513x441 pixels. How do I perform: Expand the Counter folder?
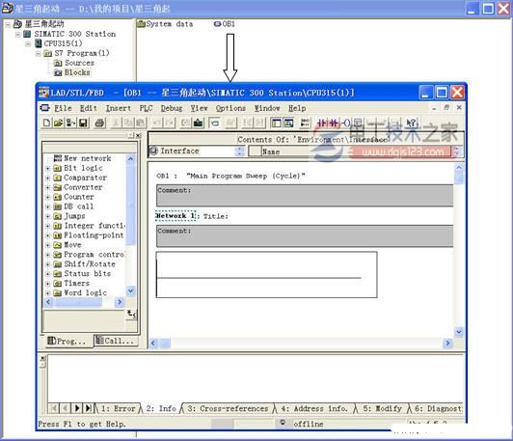48,197
